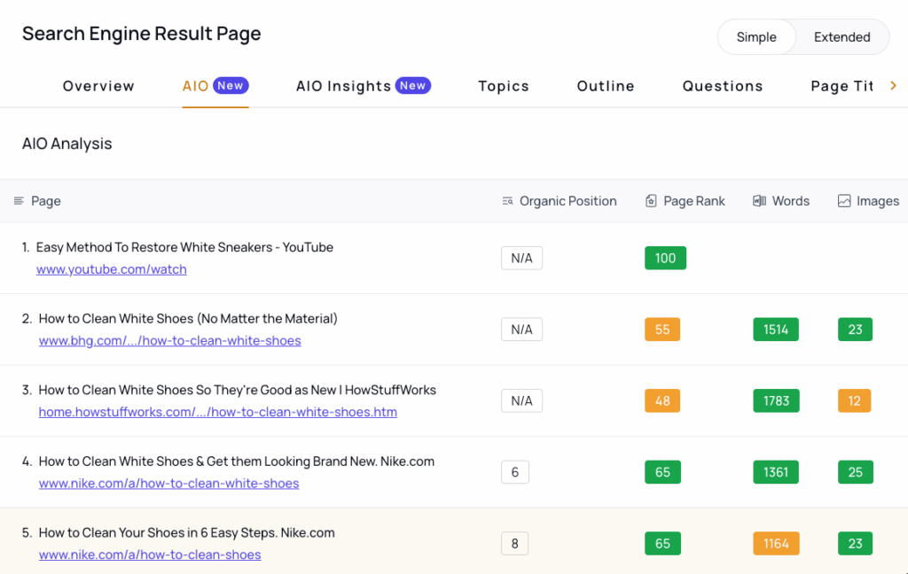Click the Organic Position 6 cell

click(515, 472)
